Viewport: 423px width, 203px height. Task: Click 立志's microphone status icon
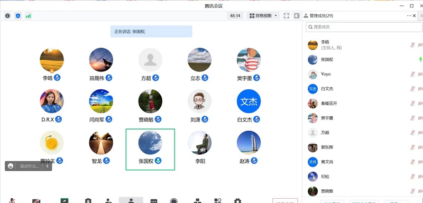205,78
